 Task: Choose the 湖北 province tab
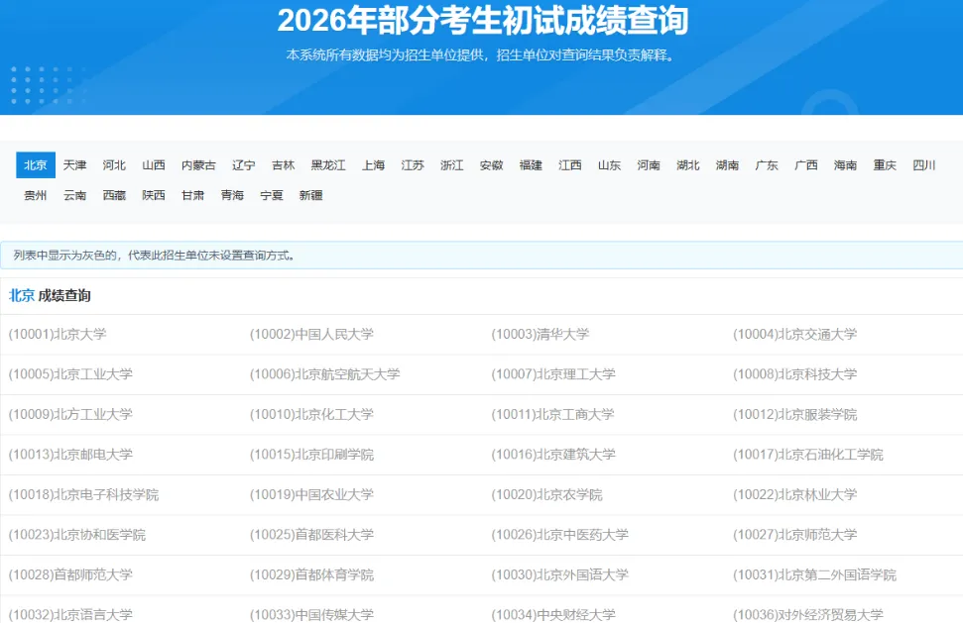[x=688, y=165]
